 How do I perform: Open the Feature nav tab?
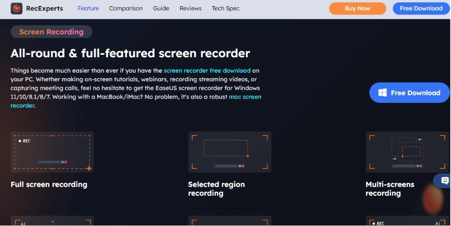[x=88, y=9]
